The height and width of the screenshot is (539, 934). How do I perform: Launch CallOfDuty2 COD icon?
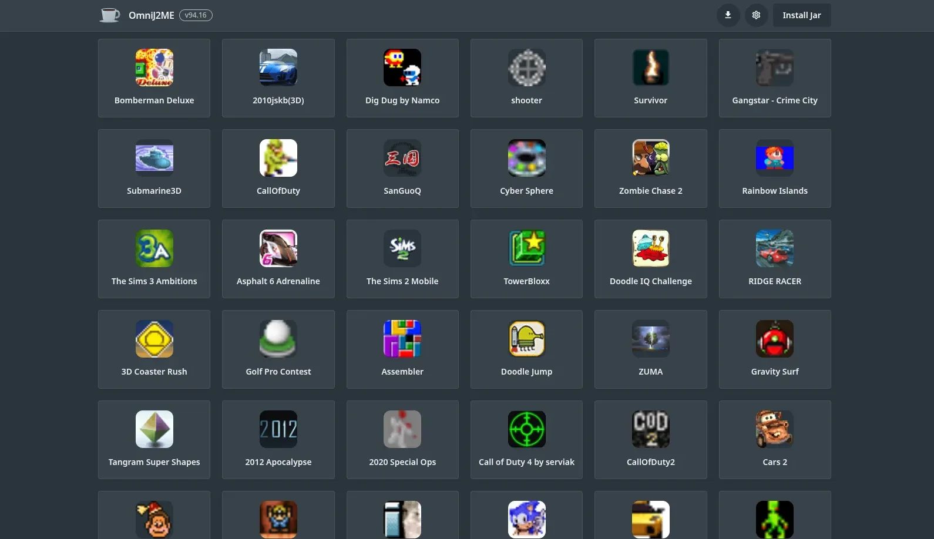pyautogui.click(x=651, y=429)
